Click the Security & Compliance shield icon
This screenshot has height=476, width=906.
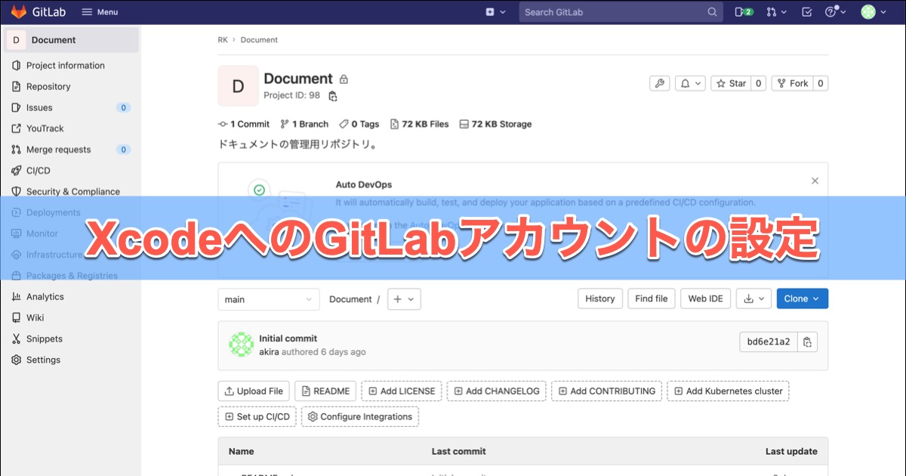17,192
